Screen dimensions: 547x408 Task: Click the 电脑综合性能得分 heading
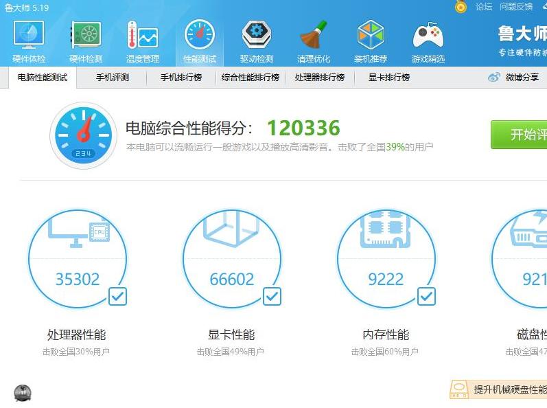click(x=189, y=128)
